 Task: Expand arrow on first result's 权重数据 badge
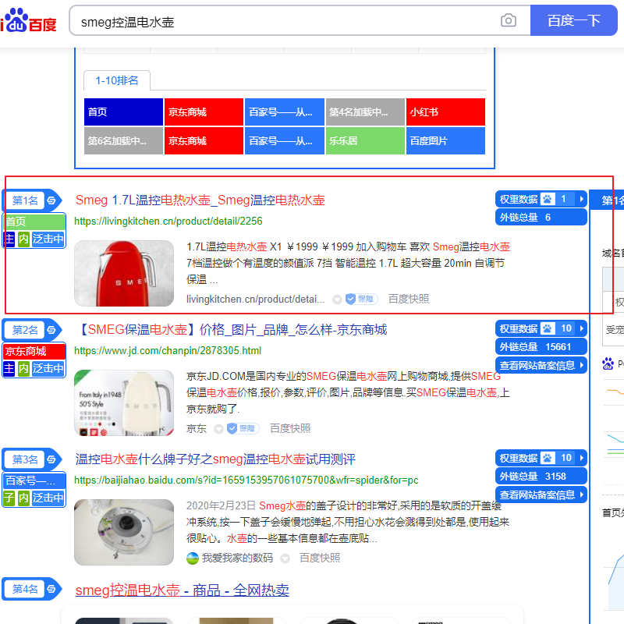click(581, 199)
